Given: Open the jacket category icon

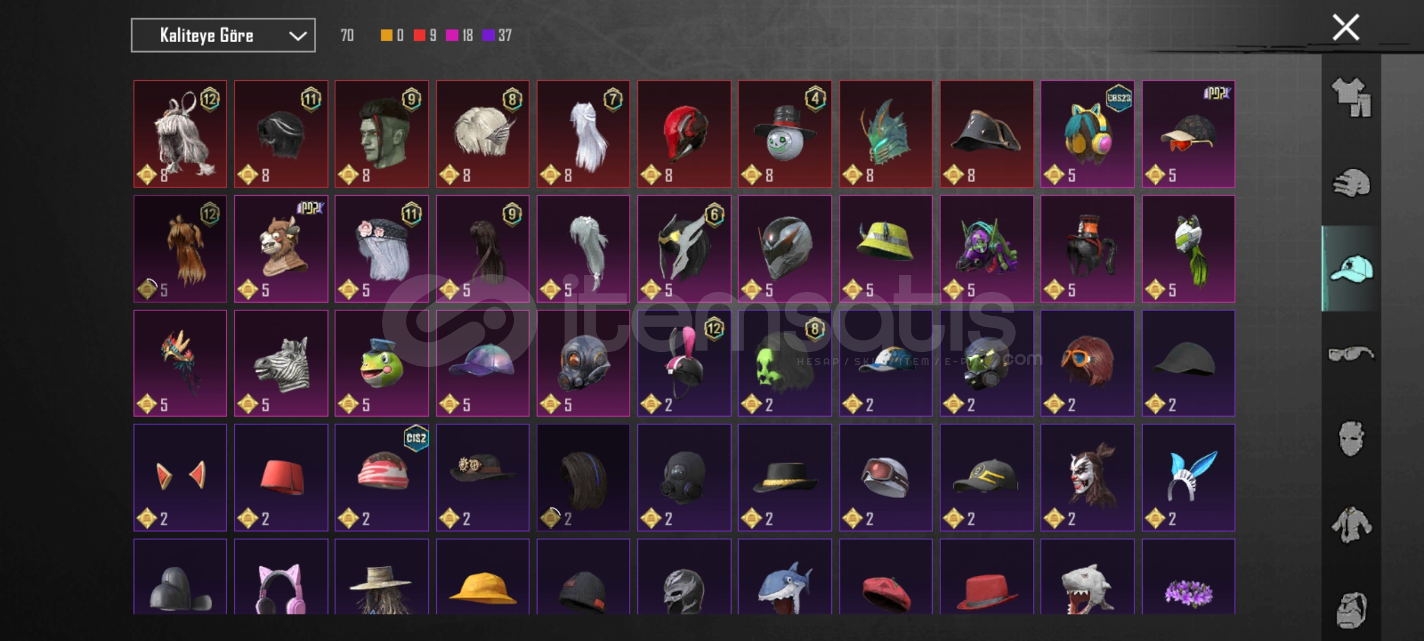Looking at the screenshot, I should 1351,525.
